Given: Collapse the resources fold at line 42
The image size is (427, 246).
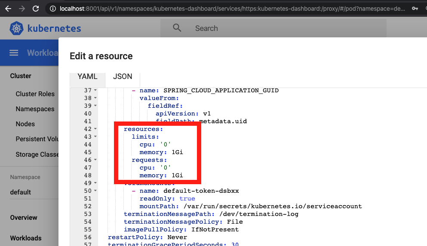Looking at the screenshot, I should click(95, 128).
